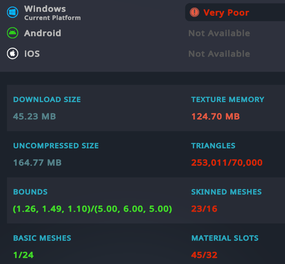Click the Download Size 45.23 MB value
The image size is (285, 264).
[x=35, y=117]
